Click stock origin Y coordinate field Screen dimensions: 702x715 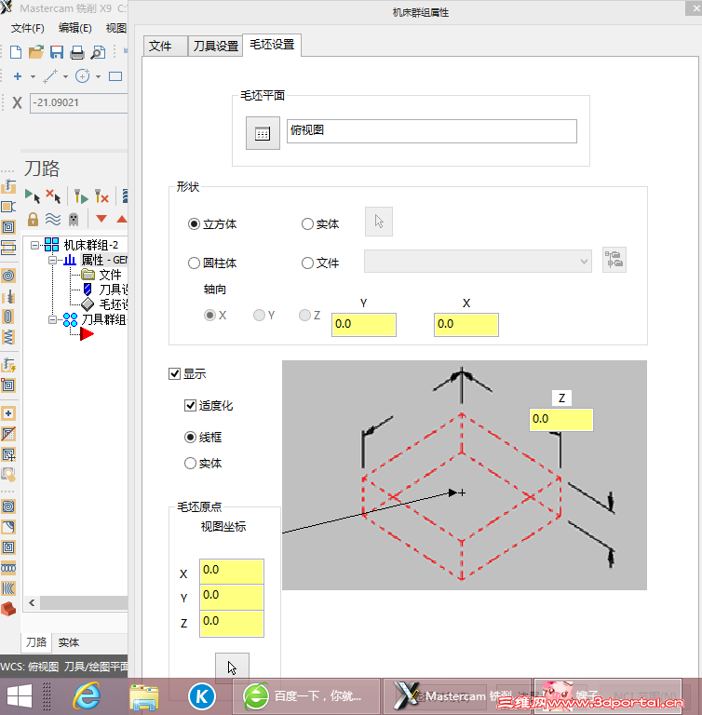(x=232, y=597)
